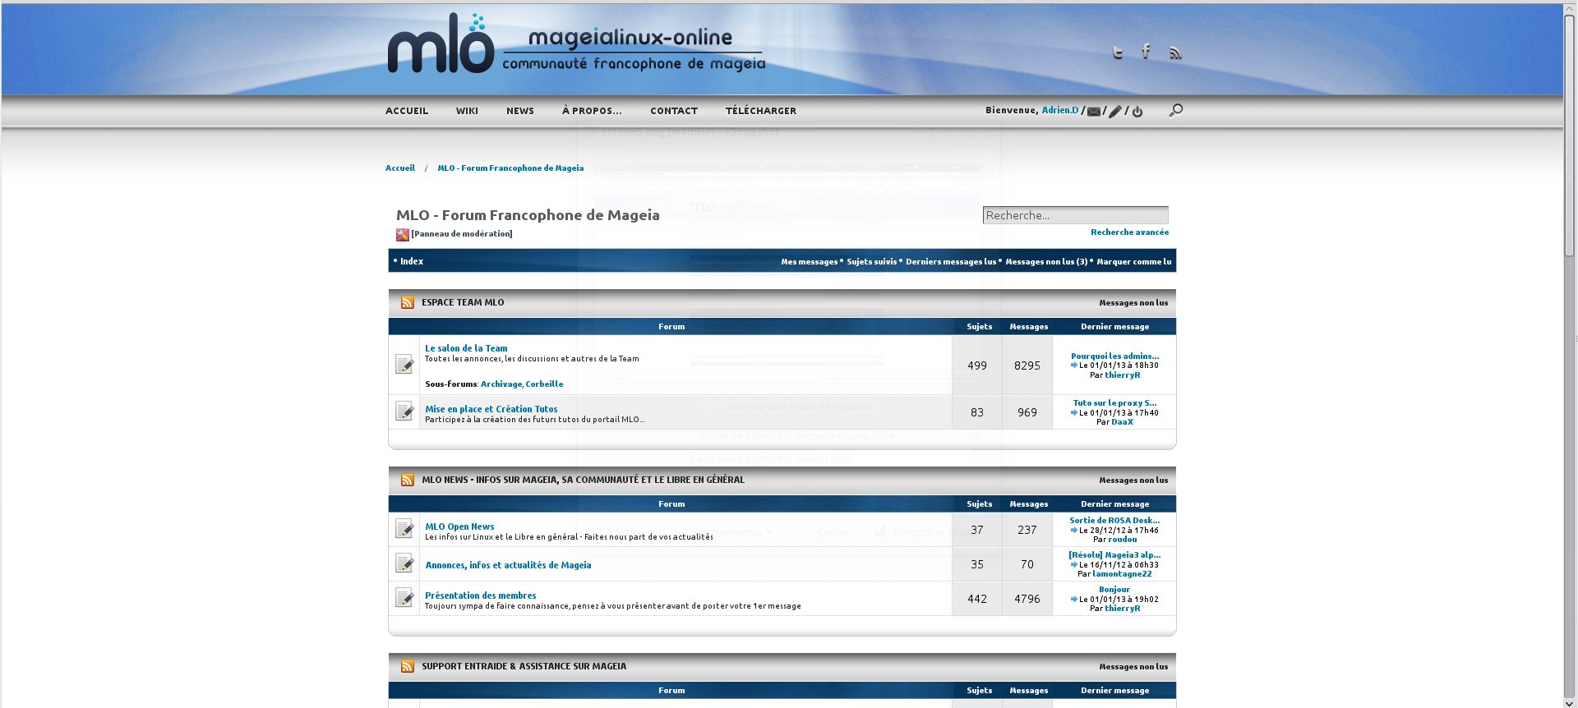Open the RSS feed icon in header
This screenshot has width=1578, height=708.
pyautogui.click(x=1175, y=53)
